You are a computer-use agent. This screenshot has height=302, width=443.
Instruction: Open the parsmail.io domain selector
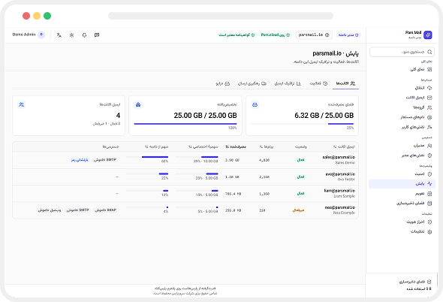point(314,35)
